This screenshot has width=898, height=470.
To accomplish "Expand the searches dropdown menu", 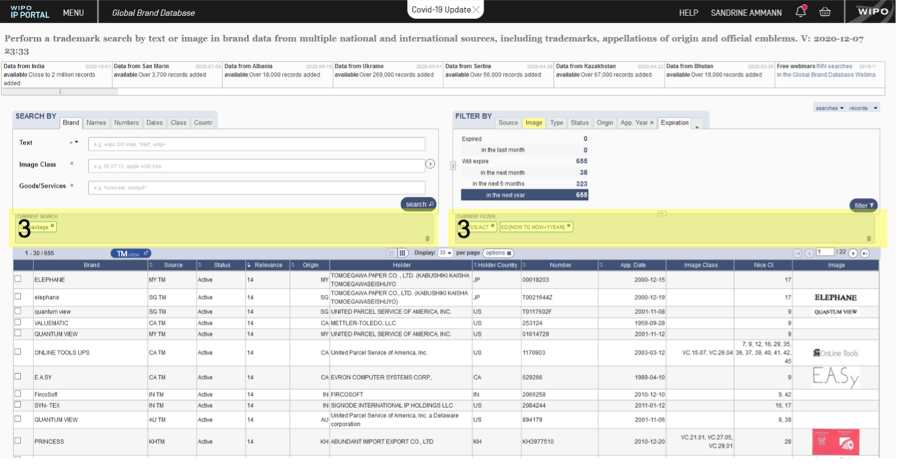I will pyautogui.click(x=829, y=108).
